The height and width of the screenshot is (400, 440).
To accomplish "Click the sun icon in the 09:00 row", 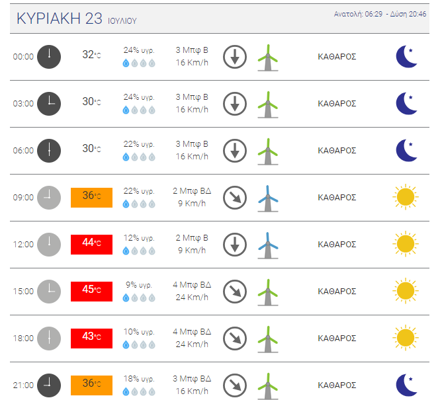I will coord(405,197).
